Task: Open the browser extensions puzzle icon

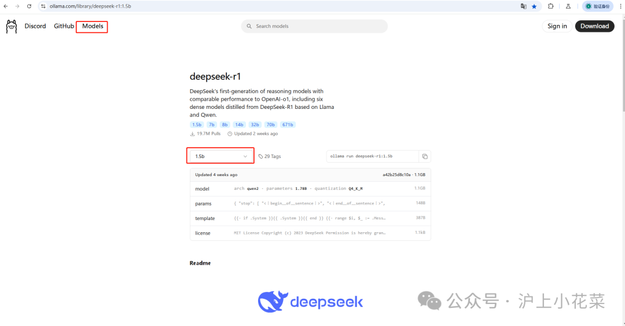Action: pyautogui.click(x=550, y=6)
